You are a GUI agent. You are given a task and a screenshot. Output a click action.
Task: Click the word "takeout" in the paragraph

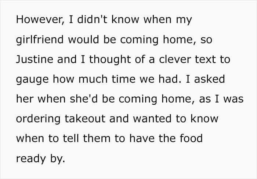click(85, 119)
